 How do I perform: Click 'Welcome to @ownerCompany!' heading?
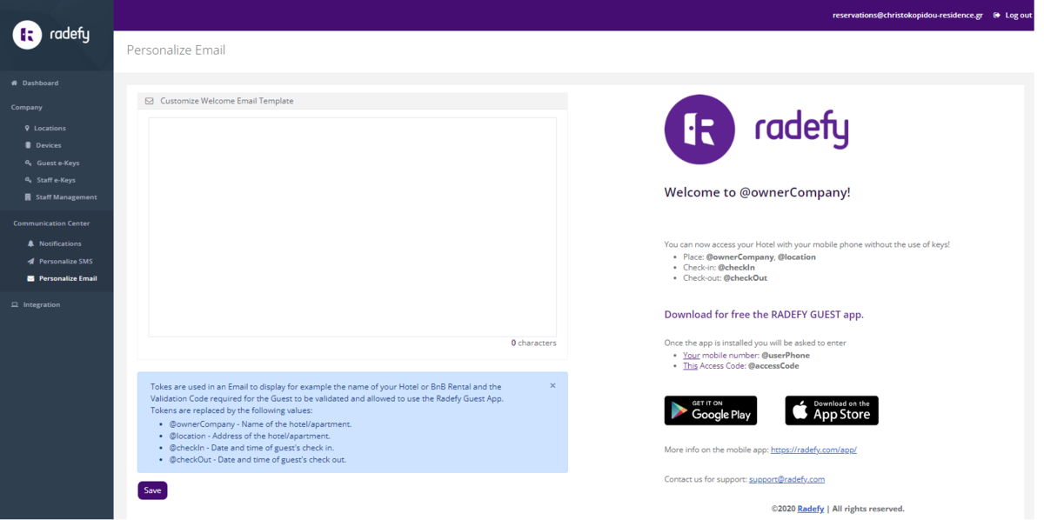tap(757, 192)
